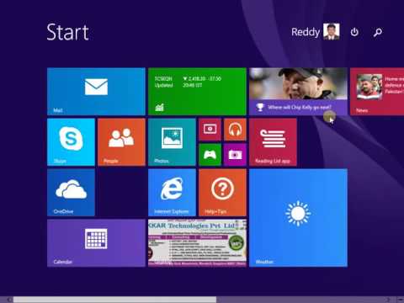Open the Technologies Pvt Ltd desktop tile
Viewport: 404px width, 303px height.
[197, 243]
